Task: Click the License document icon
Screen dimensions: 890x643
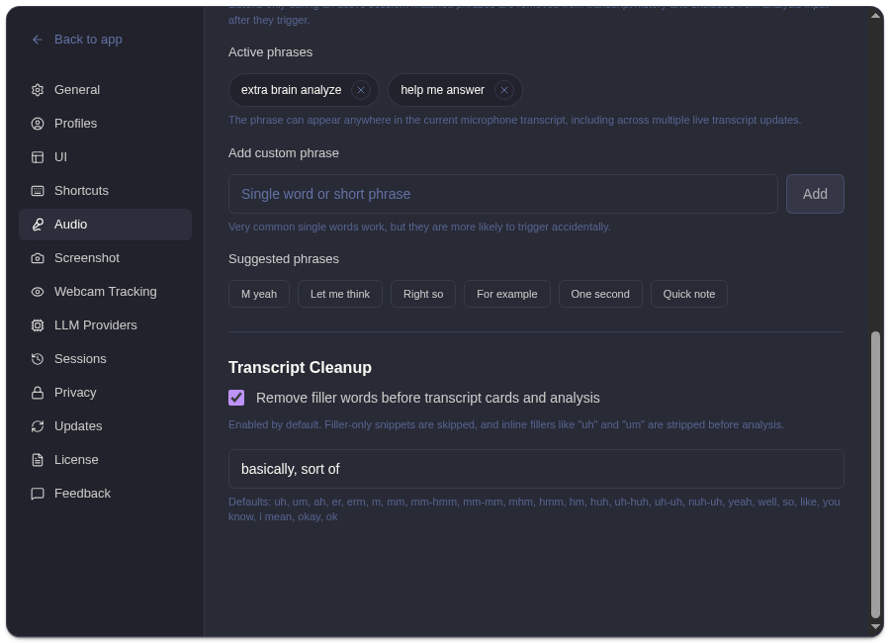Action: 38,460
